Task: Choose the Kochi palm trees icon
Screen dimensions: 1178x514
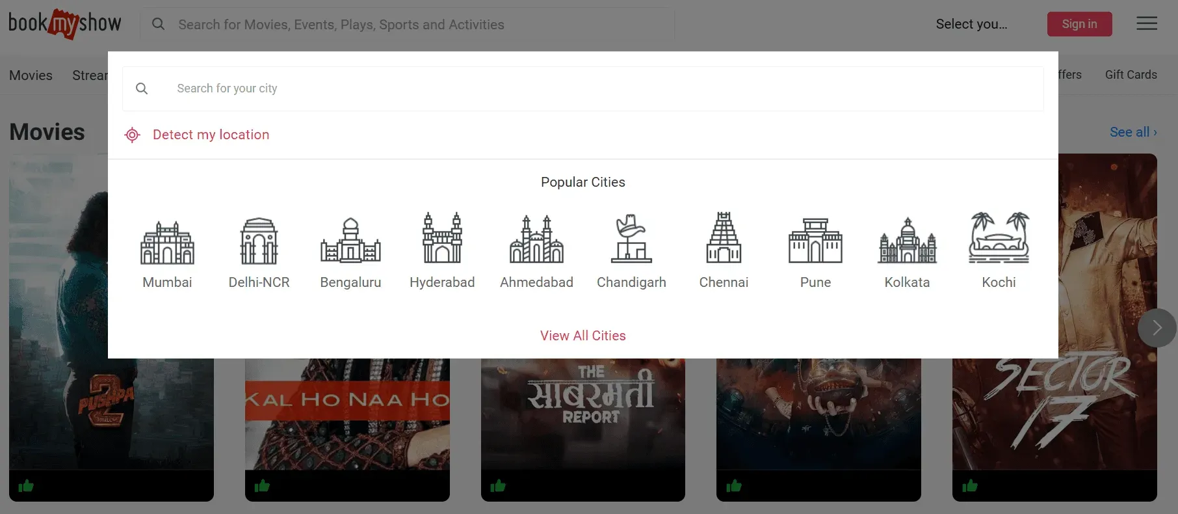Action: coord(999,238)
